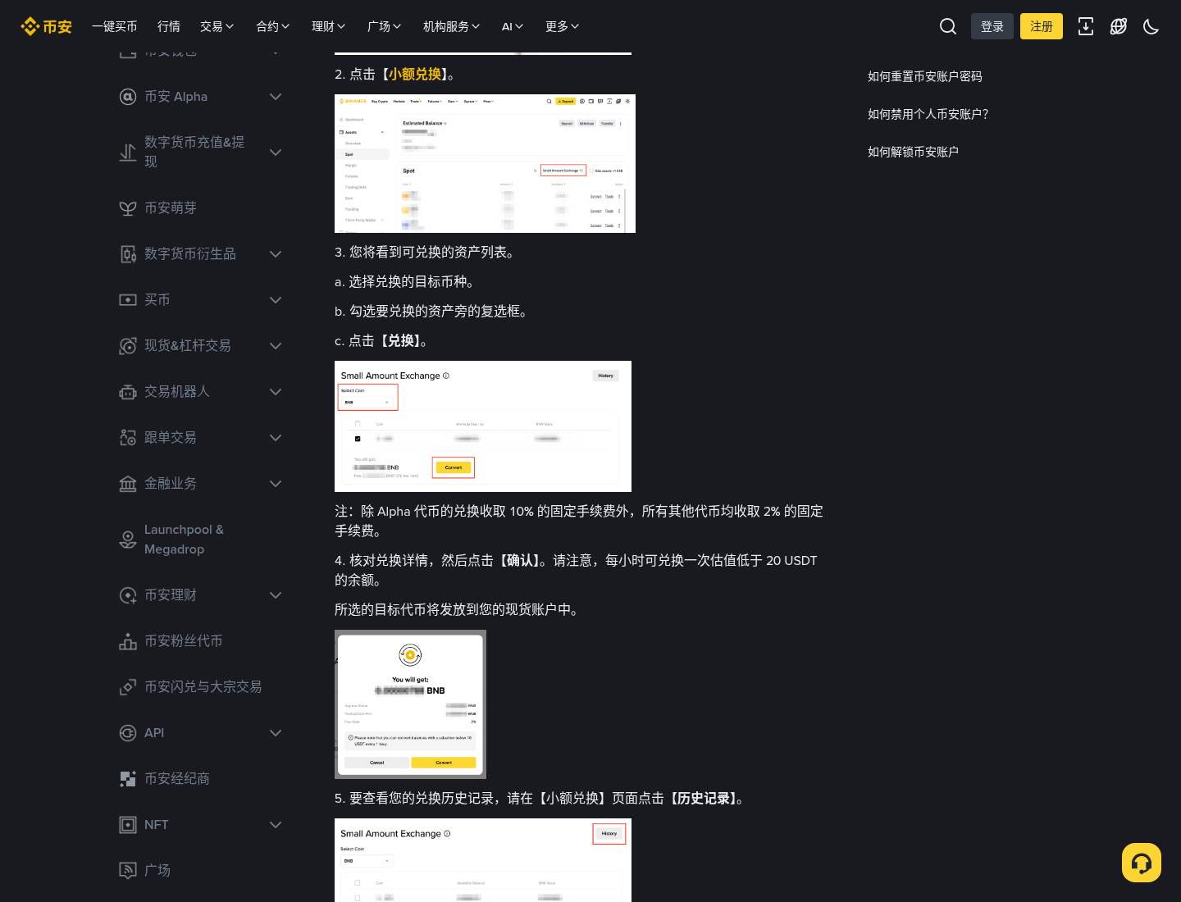The width and height of the screenshot is (1181, 902).
Task: Open the 理财 dropdown menu
Action: coord(329,26)
